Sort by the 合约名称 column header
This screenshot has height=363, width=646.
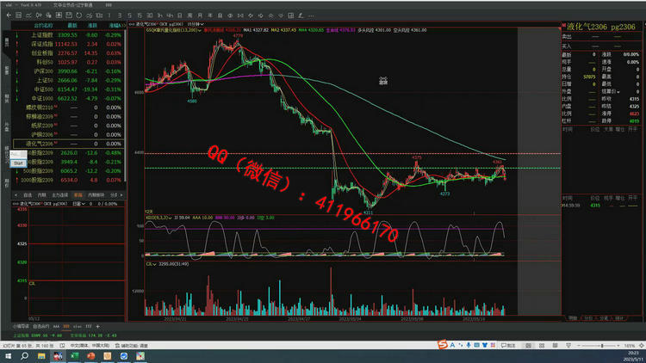tap(43, 26)
